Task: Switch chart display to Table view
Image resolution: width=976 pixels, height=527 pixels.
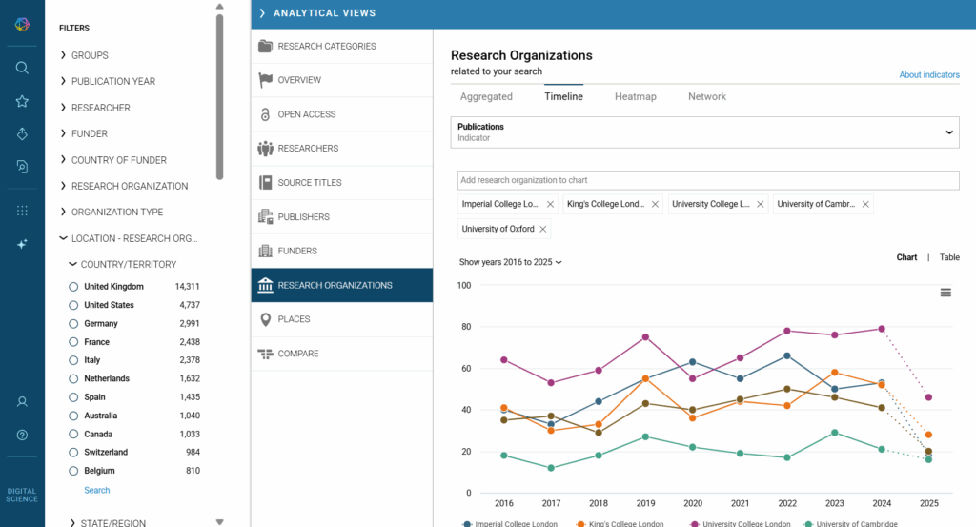Action: point(949,257)
